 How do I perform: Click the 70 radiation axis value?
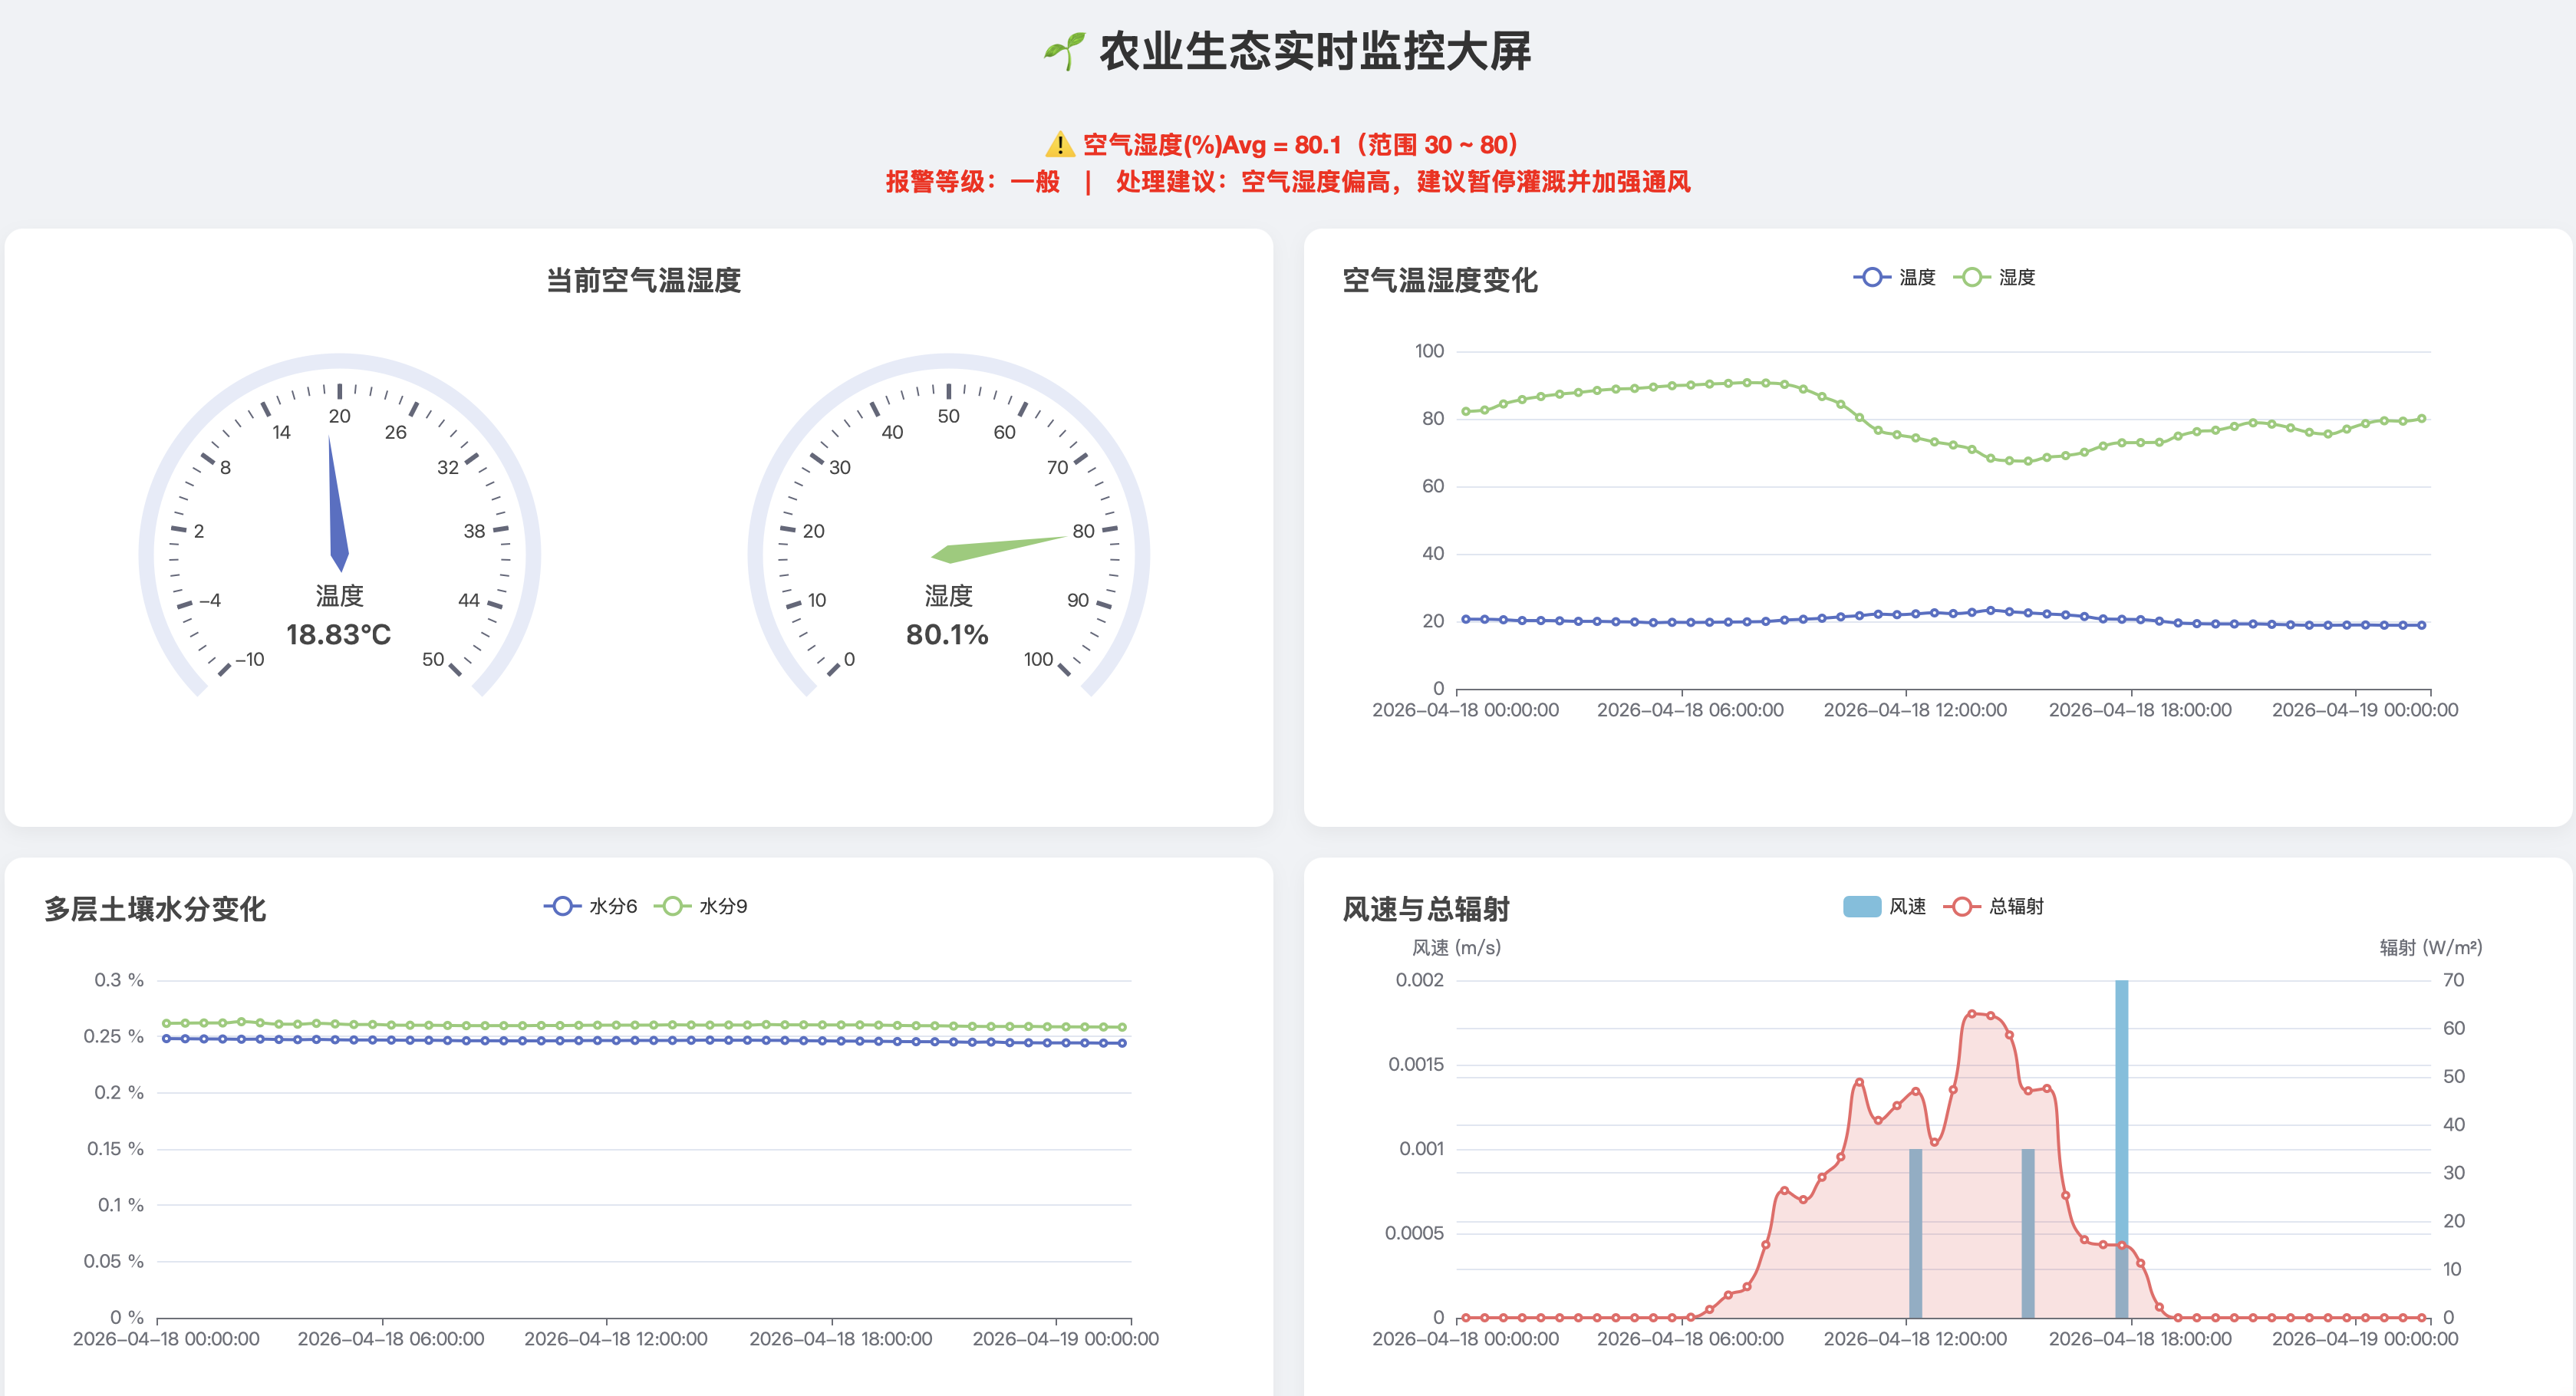coord(2453,980)
